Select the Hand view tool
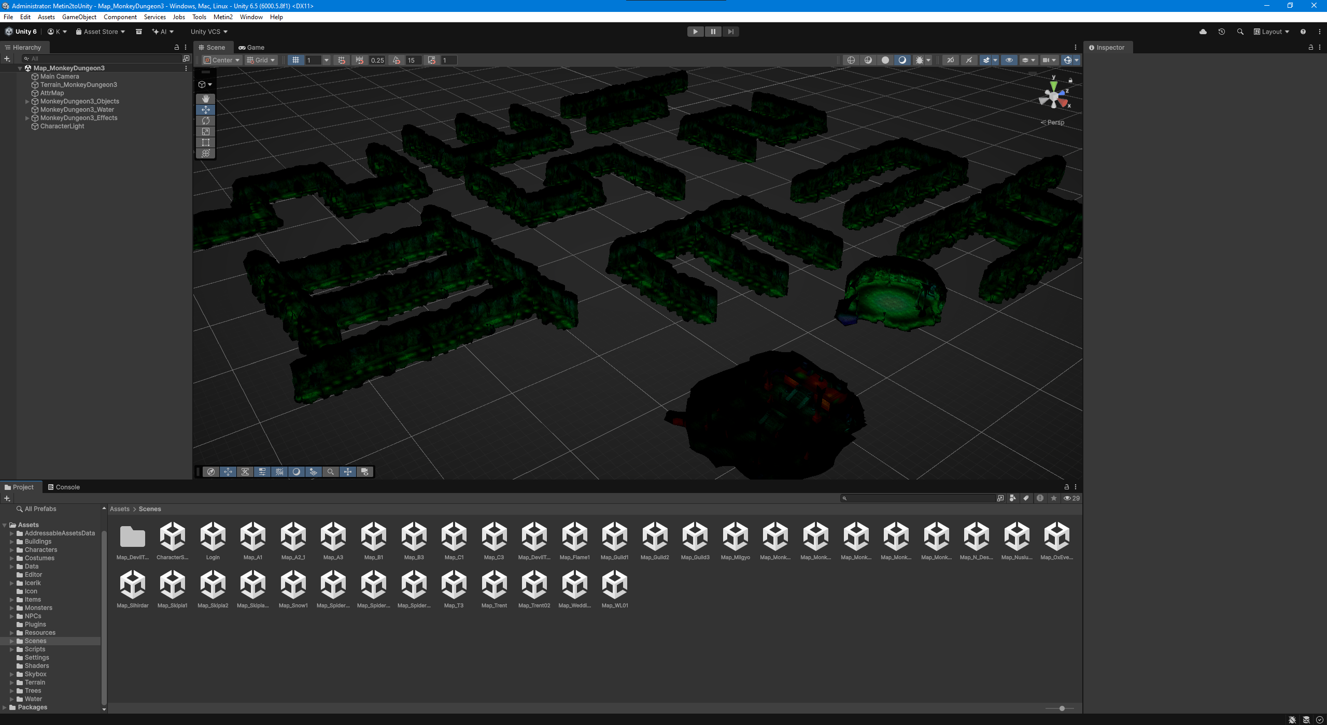1327x725 pixels. coord(206,98)
